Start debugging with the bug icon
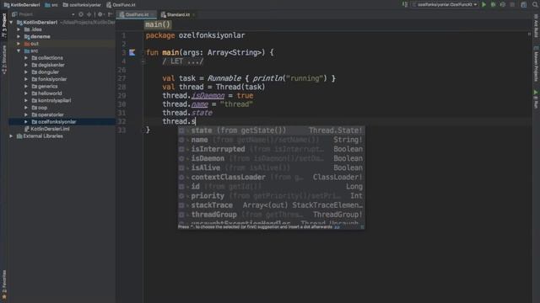Screen dimensions: 540x303 pyautogui.click(x=493, y=5)
